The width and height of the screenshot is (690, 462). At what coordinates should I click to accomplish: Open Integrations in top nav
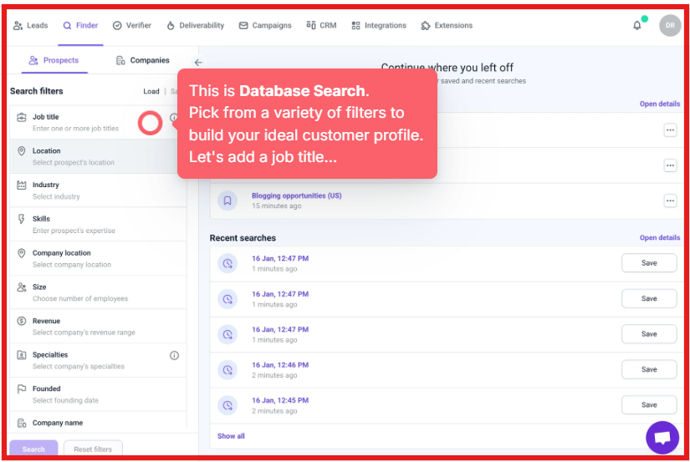[x=379, y=26]
